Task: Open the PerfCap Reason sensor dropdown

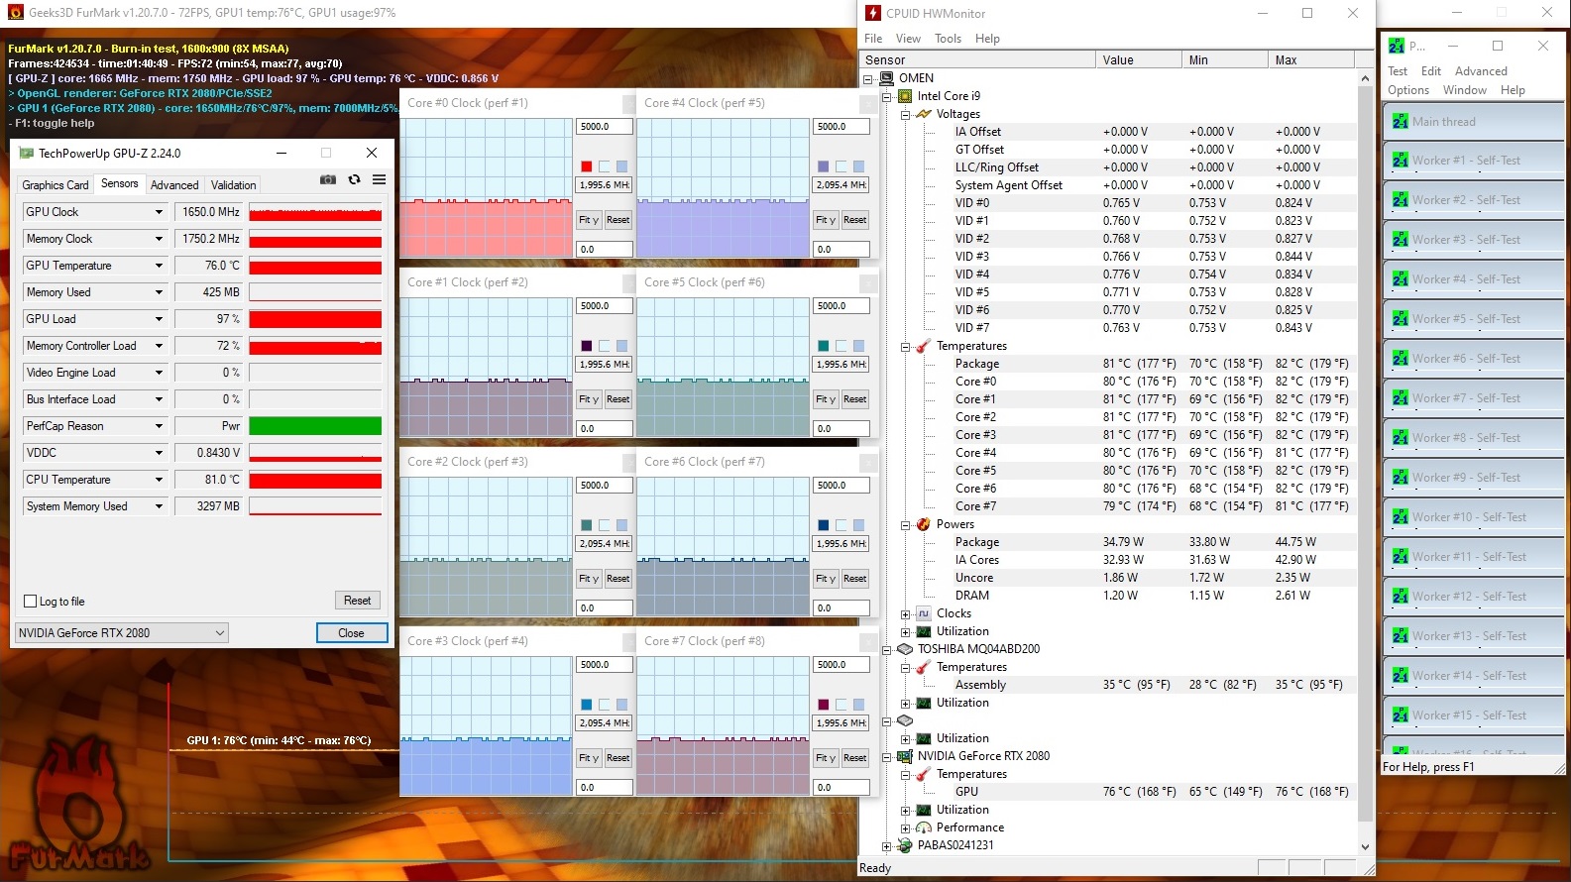Action: coord(159,426)
